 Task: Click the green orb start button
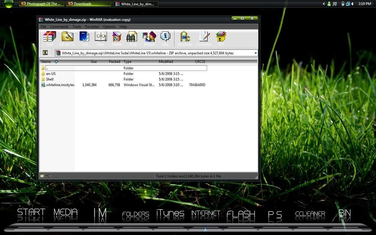tap(9, 4)
